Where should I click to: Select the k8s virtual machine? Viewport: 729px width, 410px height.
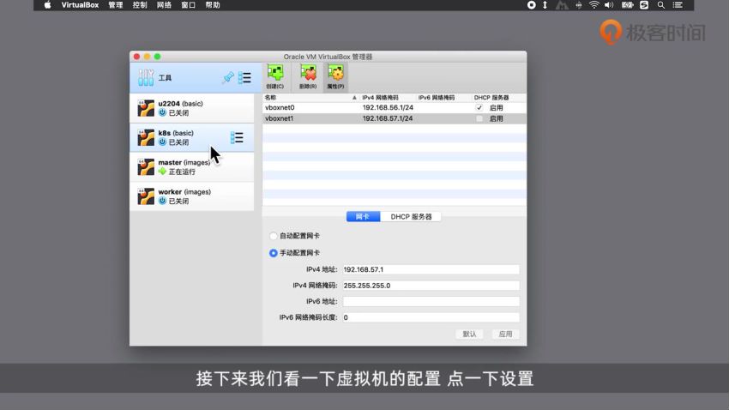tap(192, 137)
